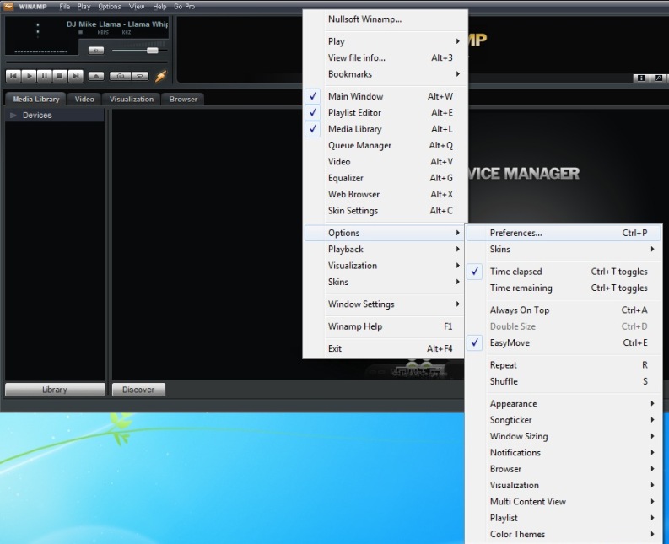Open Nullsoft Winamp about entry
The image size is (669, 544).
point(385,19)
